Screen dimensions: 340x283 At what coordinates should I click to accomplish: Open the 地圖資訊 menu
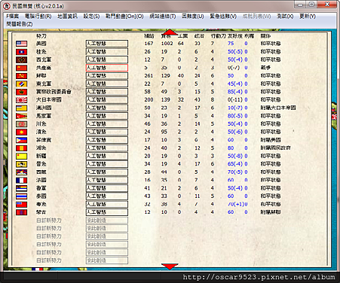click(67, 17)
